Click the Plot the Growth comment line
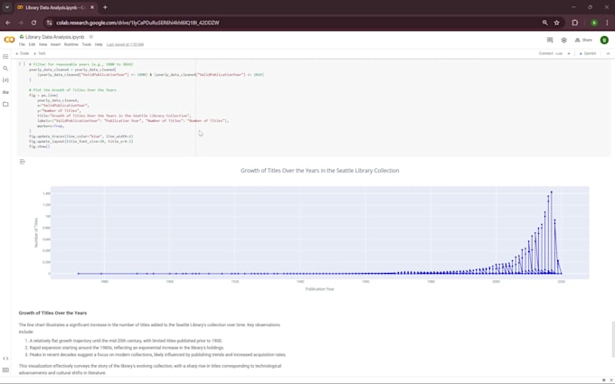 [72, 90]
